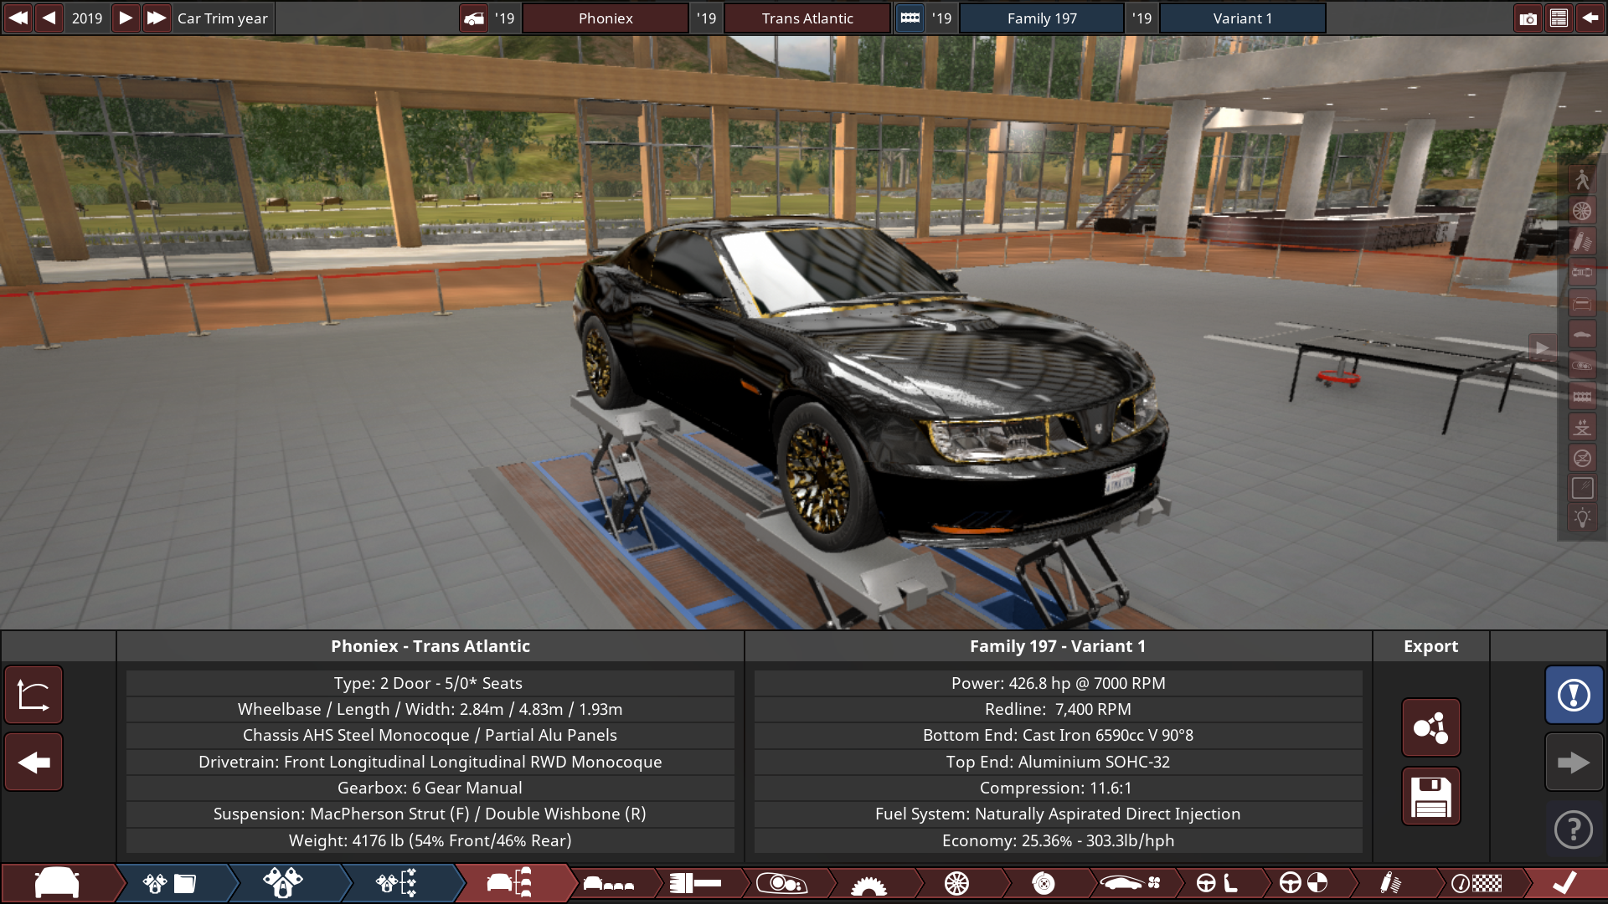Open the safety steering wheel tab
Screen dimensions: 1608x904
pyautogui.click(x=1303, y=883)
